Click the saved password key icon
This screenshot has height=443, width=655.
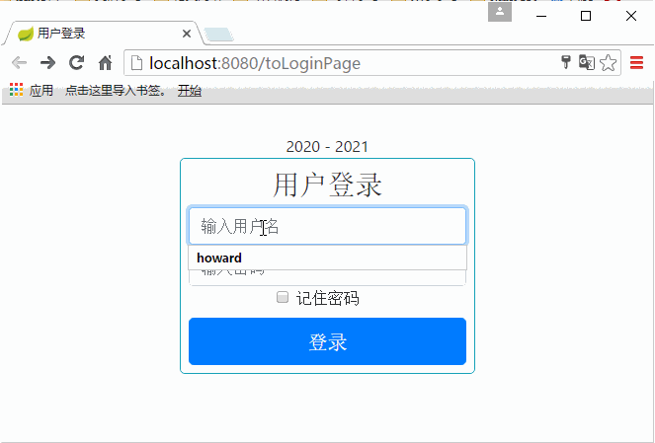click(566, 62)
